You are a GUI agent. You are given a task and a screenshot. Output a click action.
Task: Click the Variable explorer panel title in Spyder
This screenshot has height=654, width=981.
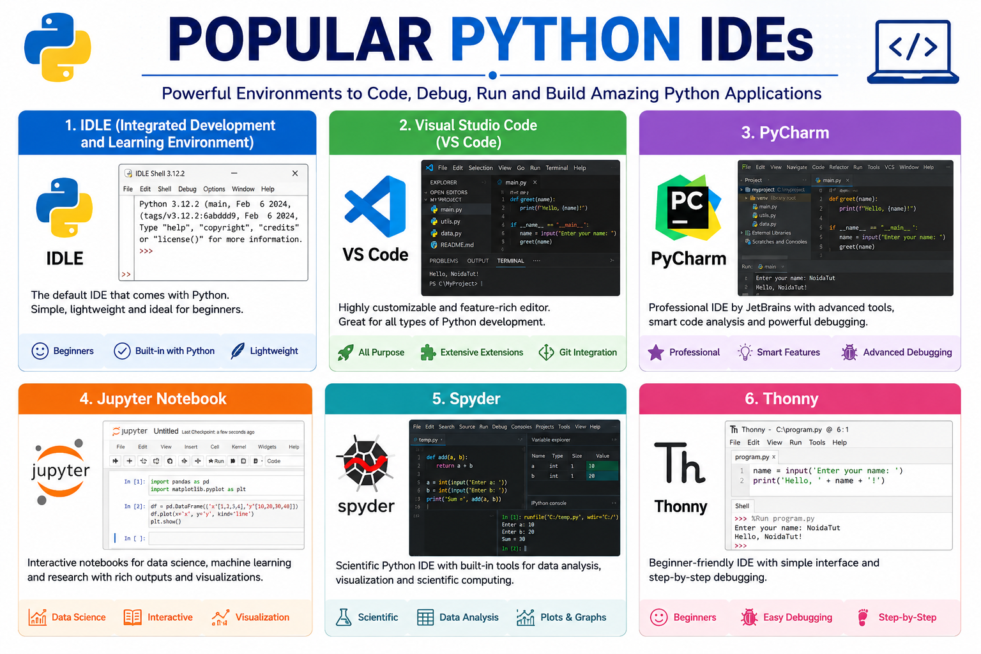(551, 440)
